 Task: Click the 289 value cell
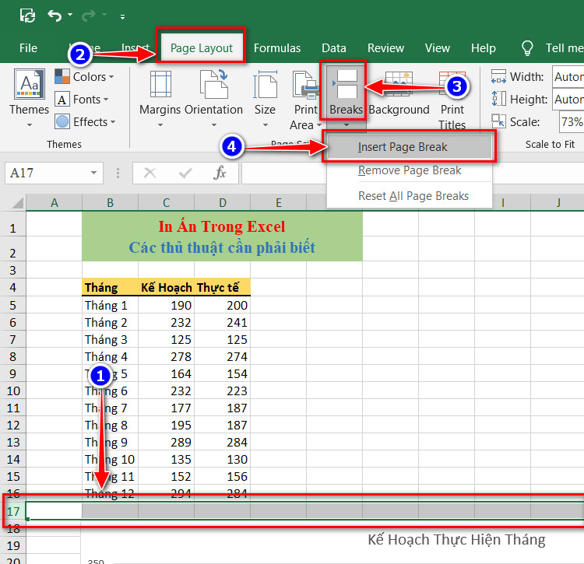[x=166, y=443]
